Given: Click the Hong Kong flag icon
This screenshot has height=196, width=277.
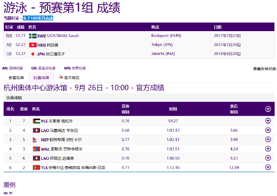Looking at the screenshot, I should pos(32,45).
